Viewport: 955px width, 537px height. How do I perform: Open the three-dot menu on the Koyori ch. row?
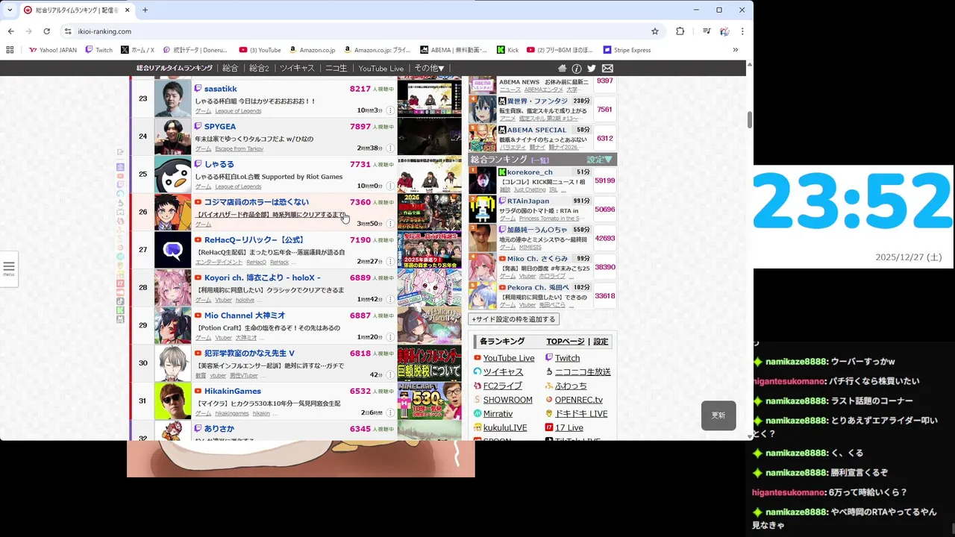pyautogui.click(x=390, y=299)
